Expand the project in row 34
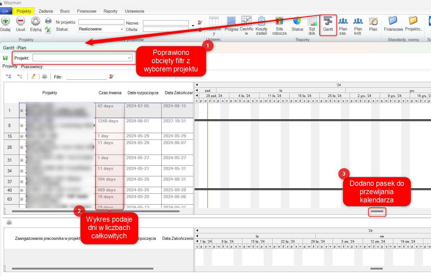The width and height of the screenshot is (431, 276). [x=22, y=171]
